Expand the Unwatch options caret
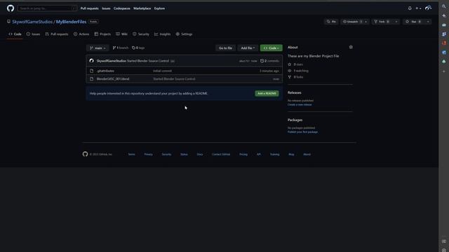The image size is (449, 252). click(x=366, y=22)
